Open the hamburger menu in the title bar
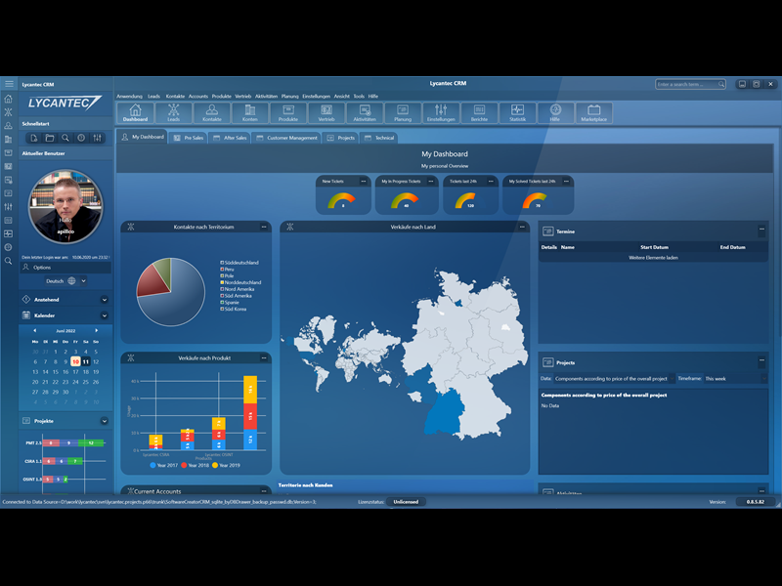Screen dimensions: 782x586 [9, 84]
